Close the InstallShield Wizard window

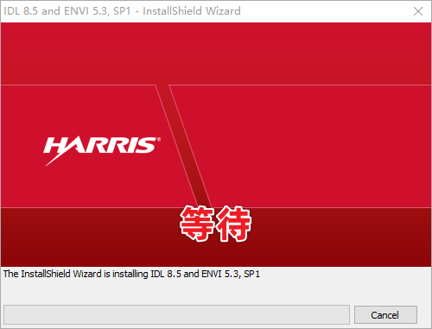(x=418, y=11)
